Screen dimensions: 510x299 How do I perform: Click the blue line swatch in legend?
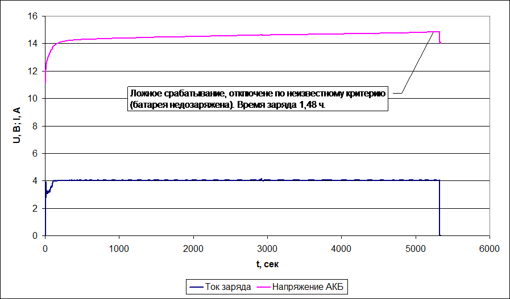196,287
